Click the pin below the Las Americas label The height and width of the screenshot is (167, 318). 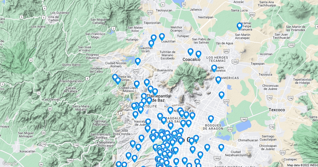point(218,80)
